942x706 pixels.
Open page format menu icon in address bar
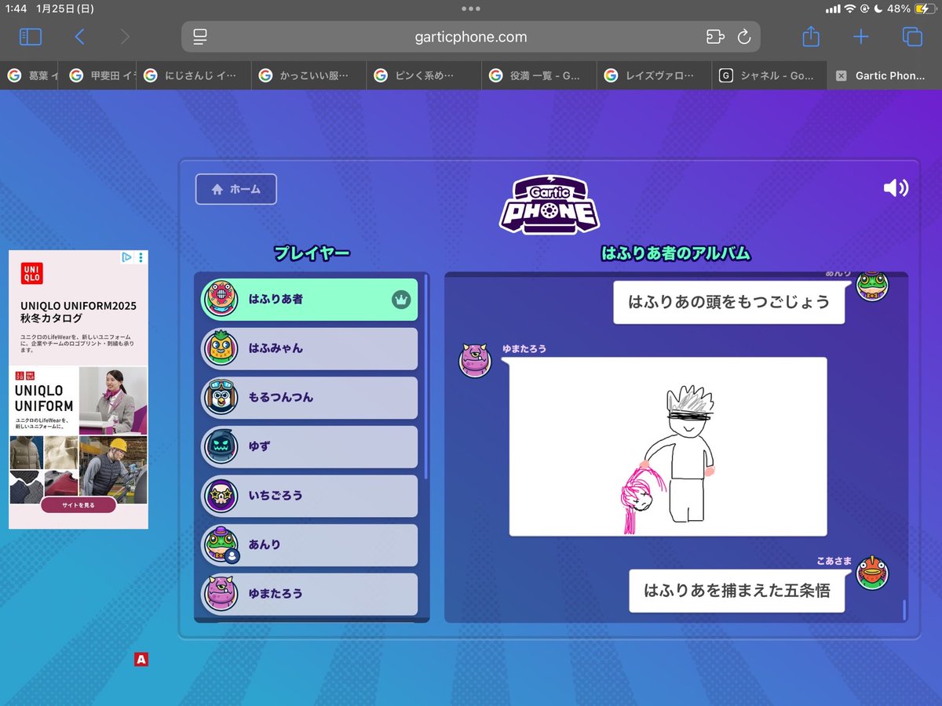(x=200, y=37)
